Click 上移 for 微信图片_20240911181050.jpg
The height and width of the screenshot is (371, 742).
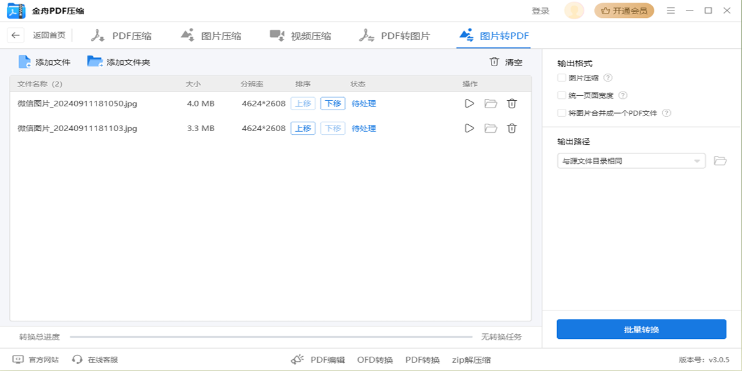pos(303,103)
